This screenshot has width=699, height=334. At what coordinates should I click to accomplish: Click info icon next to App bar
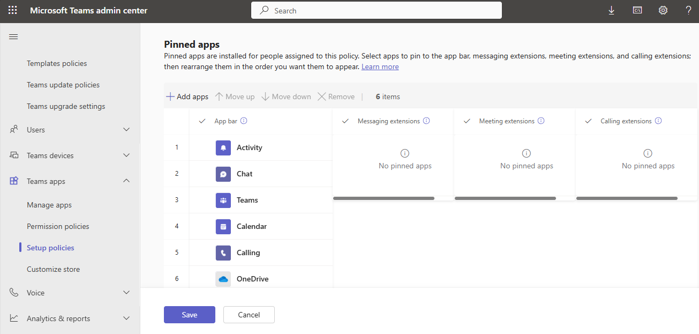click(244, 121)
